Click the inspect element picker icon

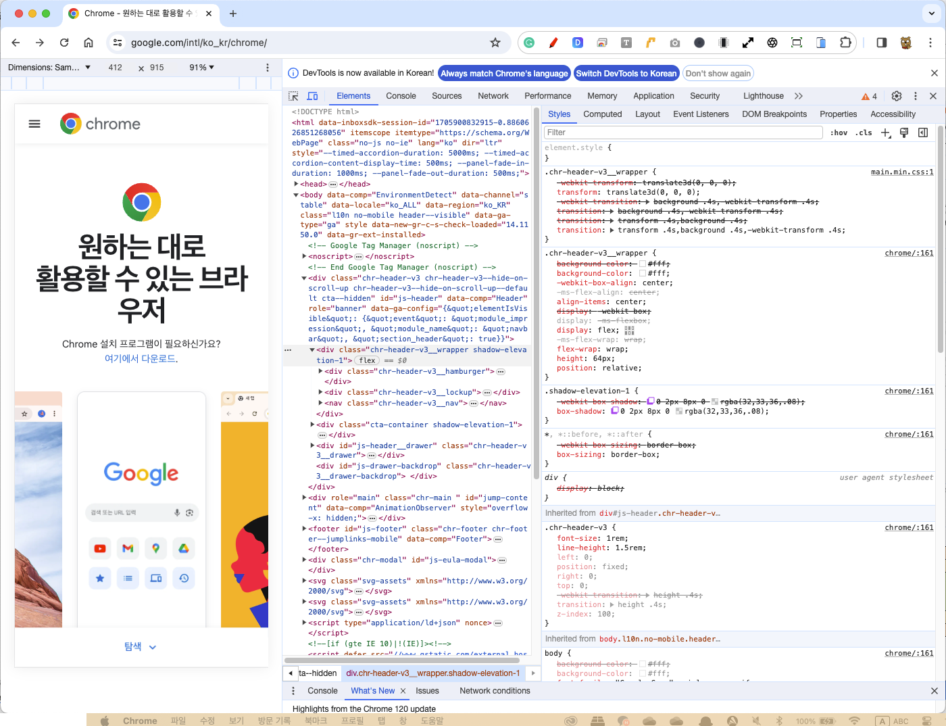click(293, 96)
